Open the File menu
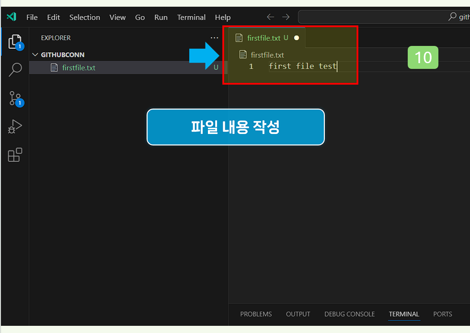Viewport: 470px width, 333px height. [32, 17]
